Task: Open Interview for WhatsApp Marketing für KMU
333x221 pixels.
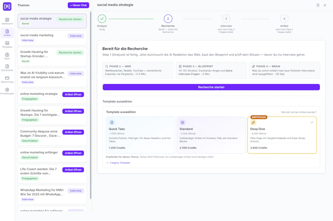Action: tap(76, 191)
